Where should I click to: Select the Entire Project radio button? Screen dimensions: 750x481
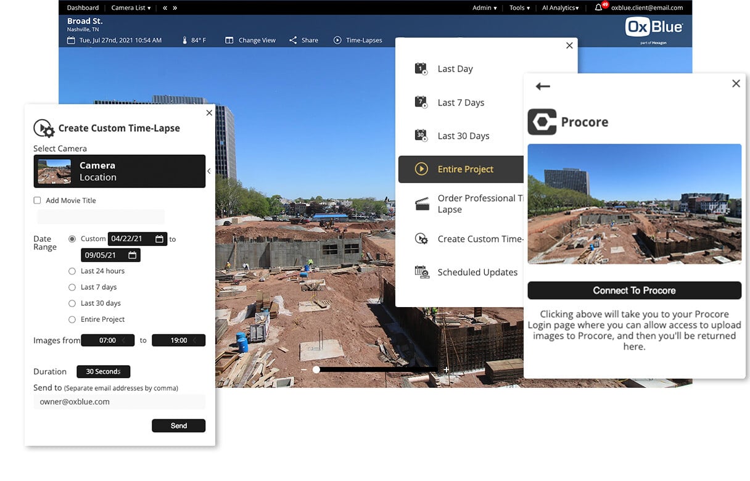(72, 319)
